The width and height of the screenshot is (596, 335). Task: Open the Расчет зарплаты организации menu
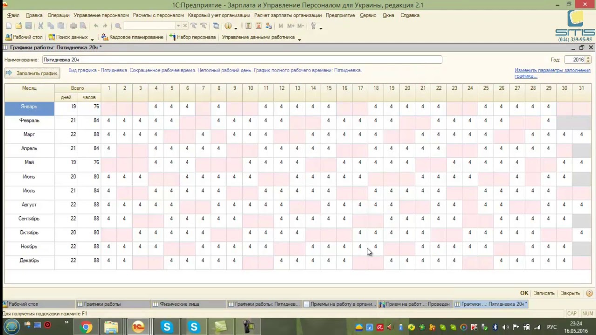pyautogui.click(x=288, y=15)
